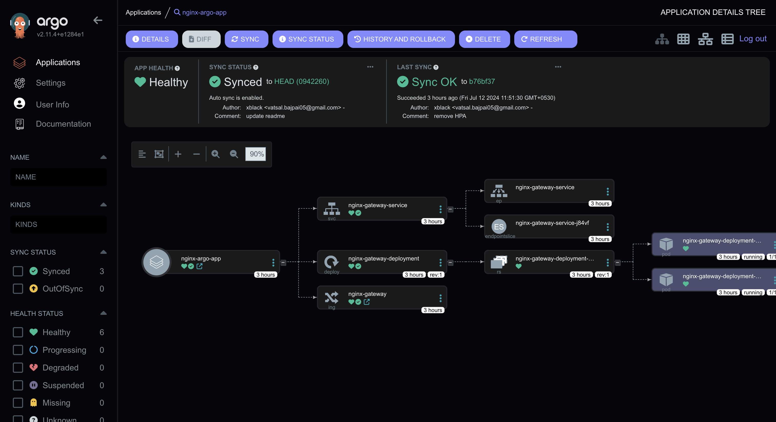Enable the Healthy health status filter
Viewport: 776px width, 422px height.
click(x=18, y=332)
